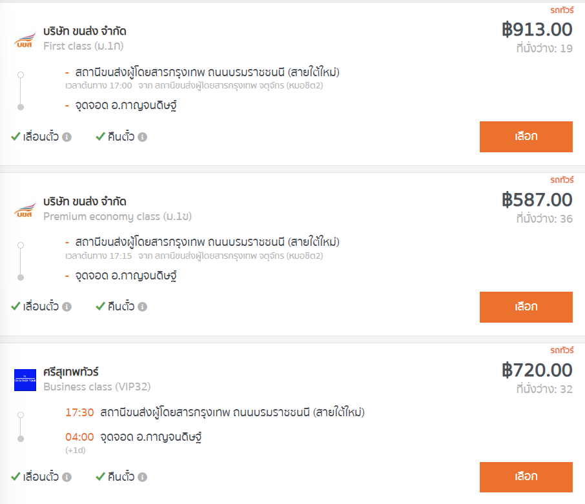
Task: Click info icon beside เลื่อนตั๋ว in ฿913 listing
Action: 67,137
